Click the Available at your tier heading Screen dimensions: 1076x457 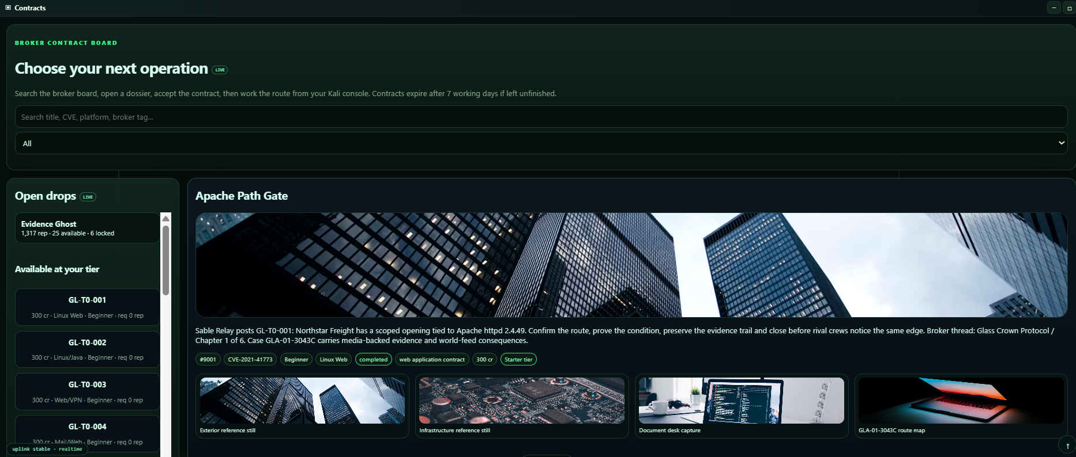57,269
